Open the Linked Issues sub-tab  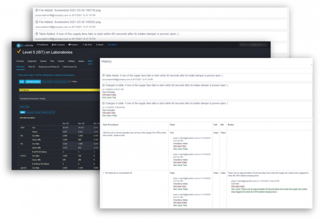tap(70, 67)
